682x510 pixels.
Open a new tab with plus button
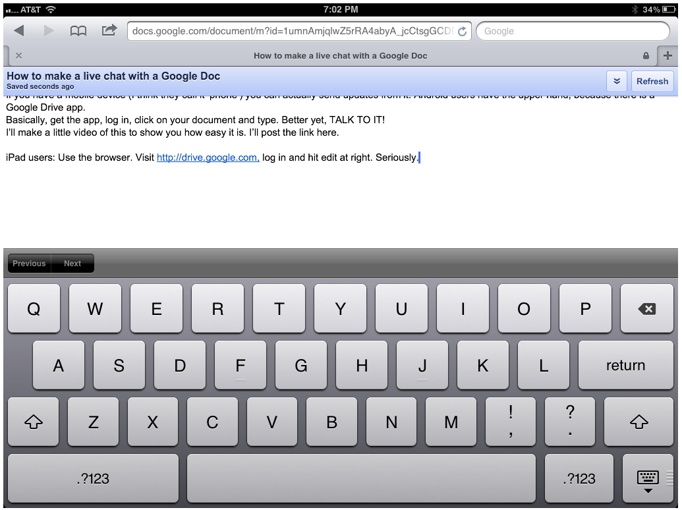click(x=668, y=55)
